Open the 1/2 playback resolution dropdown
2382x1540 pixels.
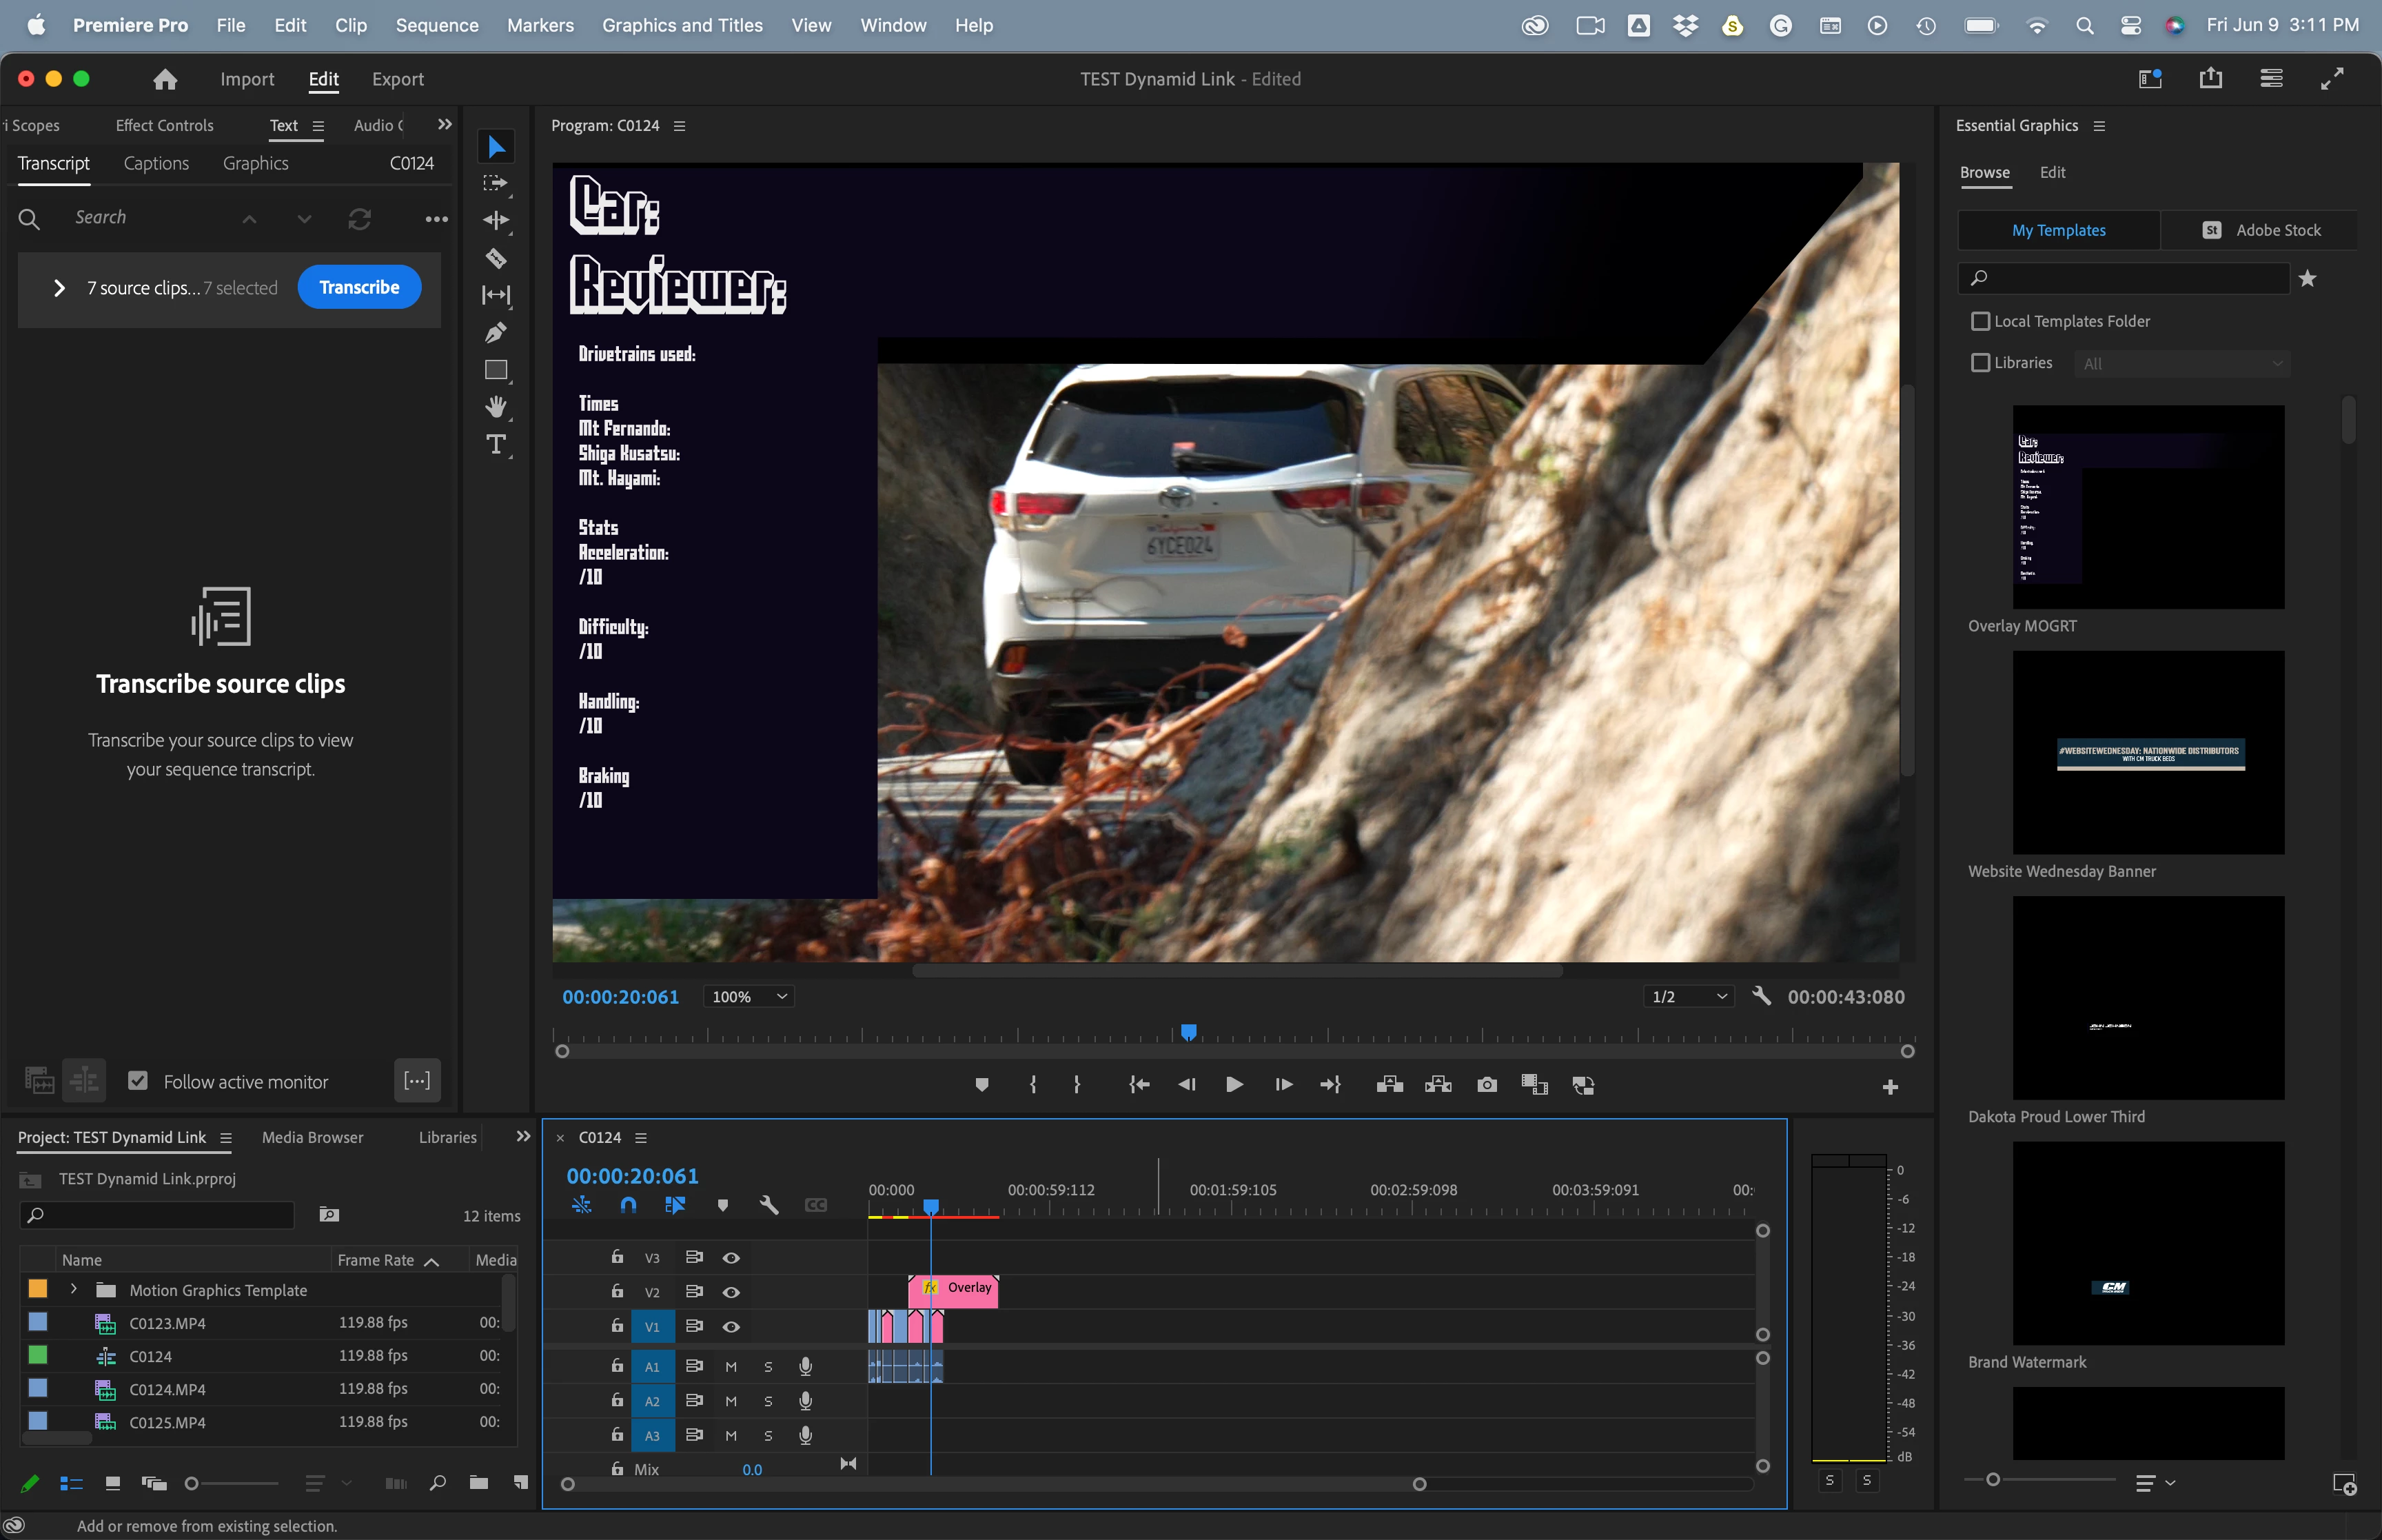coord(1689,996)
